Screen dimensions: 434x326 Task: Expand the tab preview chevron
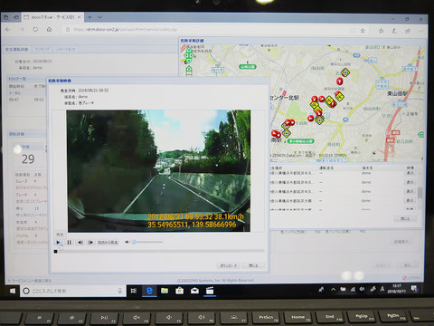click(x=99, y=17)
